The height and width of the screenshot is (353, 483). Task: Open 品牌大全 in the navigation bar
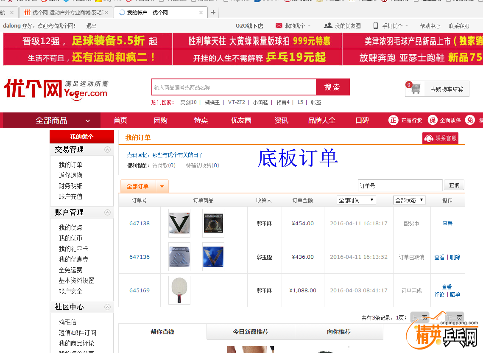click(x=322, y=120)
